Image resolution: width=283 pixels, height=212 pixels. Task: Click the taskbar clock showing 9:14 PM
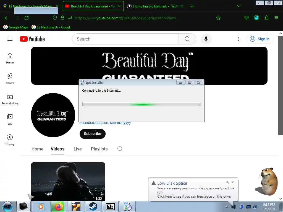click(269, 207)
